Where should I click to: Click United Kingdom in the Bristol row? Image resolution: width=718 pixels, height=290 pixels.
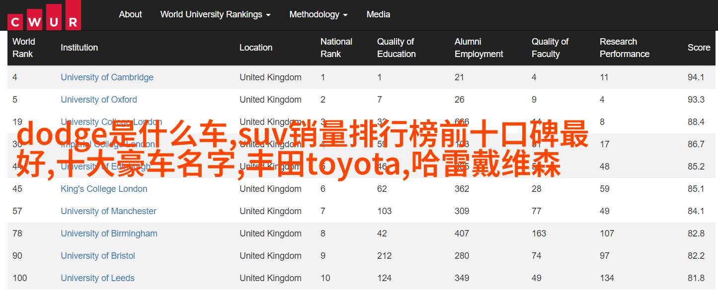tap(270, 256)
